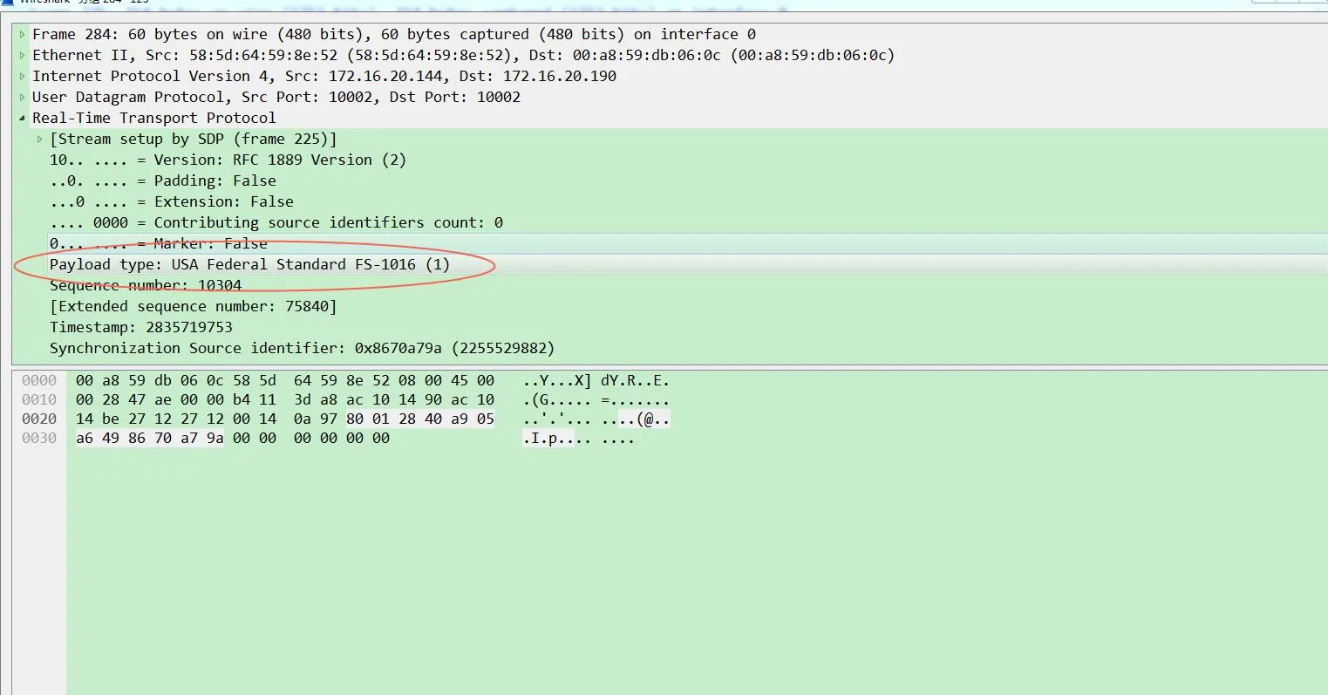1328x695 pixels.
Task: Select Synchronization Source identifier row
Action: tap(302, 348)
